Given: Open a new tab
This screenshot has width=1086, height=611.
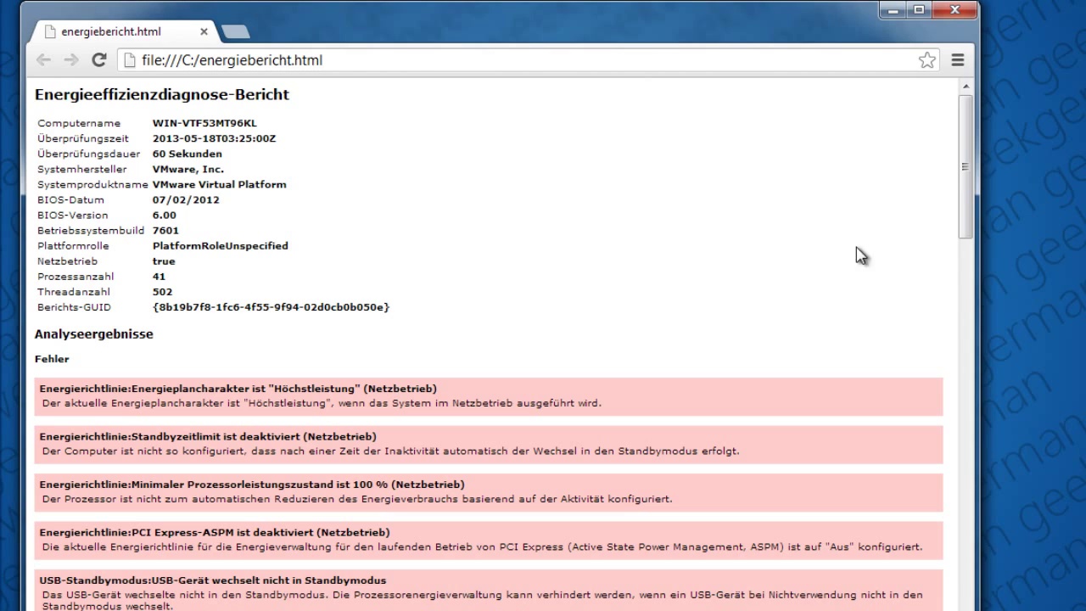Looking at the screenshot, I should (x=235, y=32).
